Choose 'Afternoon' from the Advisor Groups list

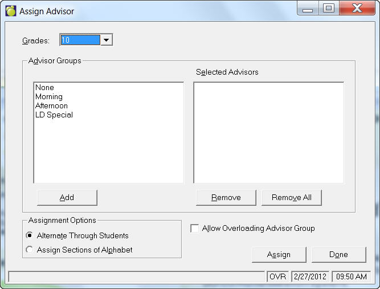[x=51, y=106]
